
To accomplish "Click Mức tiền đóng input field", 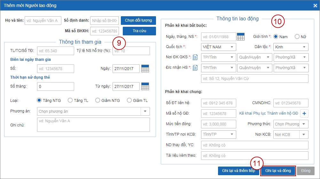I will point(218,124).
